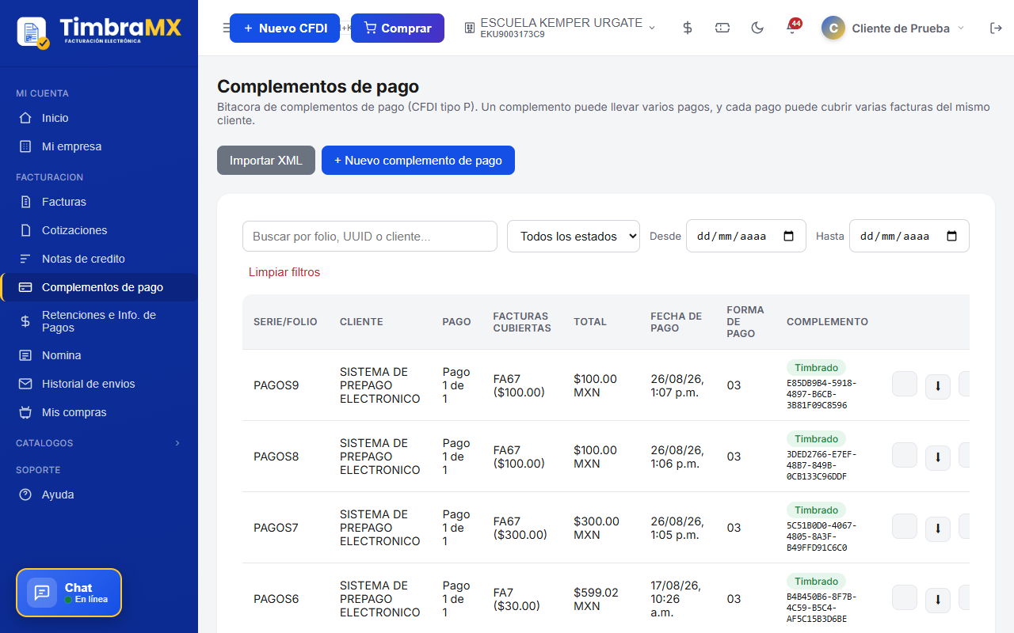1014x633 pixels.
Task: Download the PAGOS9 complement
Action: 938,386
